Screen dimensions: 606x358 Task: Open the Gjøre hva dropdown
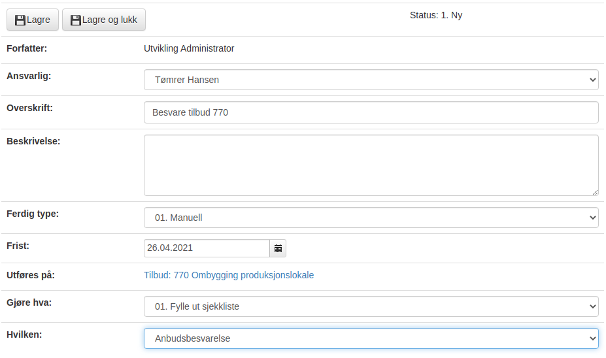371,306
